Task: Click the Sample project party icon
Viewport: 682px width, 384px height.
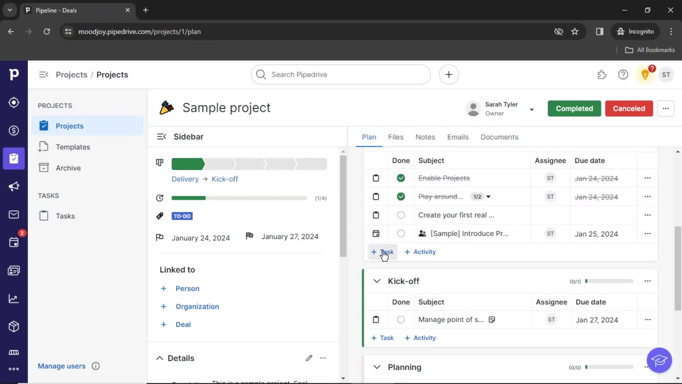Action: click(x=167, y=108)
